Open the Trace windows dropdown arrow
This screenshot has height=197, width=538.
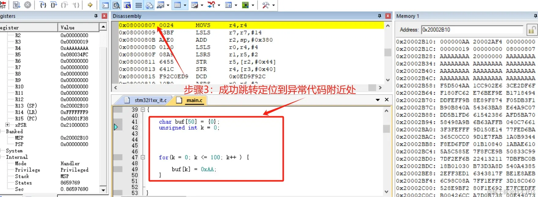(236, 5)
